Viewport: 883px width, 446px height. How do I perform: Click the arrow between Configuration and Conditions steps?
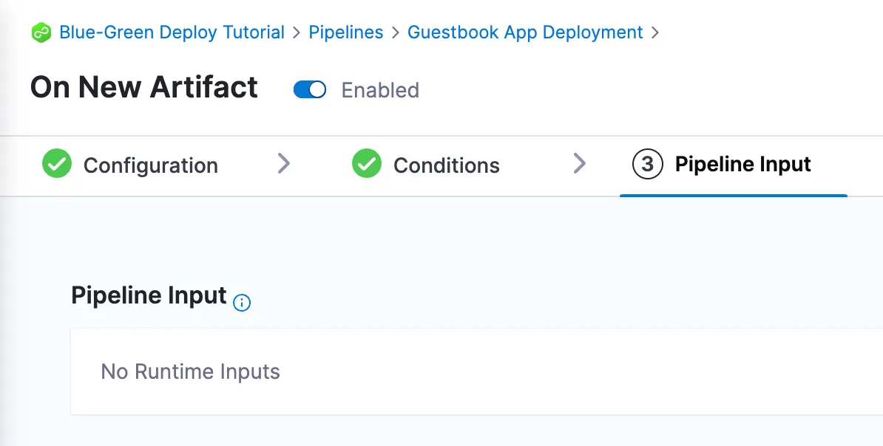coord(284,164)
